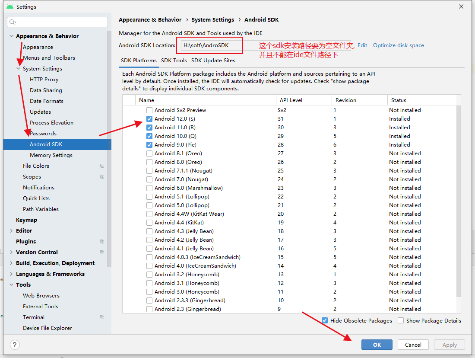Open Web Browsers settings
The width and height of the screenshot is (475, 358).
click(x=41, y=295)
